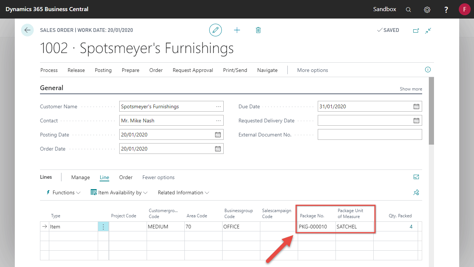Viewport: 474px width, 267px height.
Task: Open the Request Approval menu
Action: 193,70
